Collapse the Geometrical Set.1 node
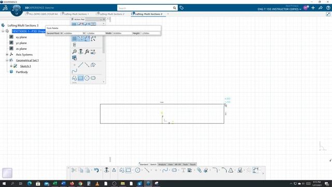 [x=7, y=60]
